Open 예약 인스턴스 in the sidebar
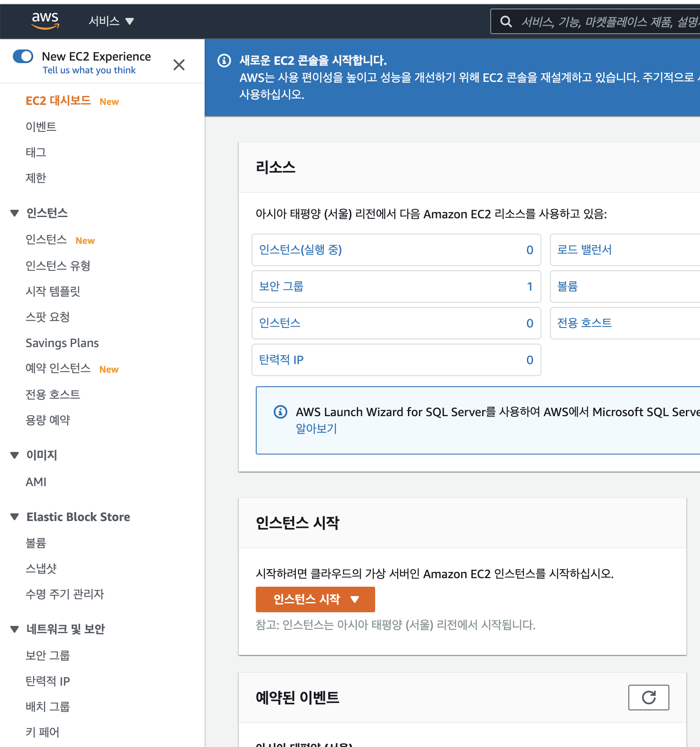 [58, 368]
